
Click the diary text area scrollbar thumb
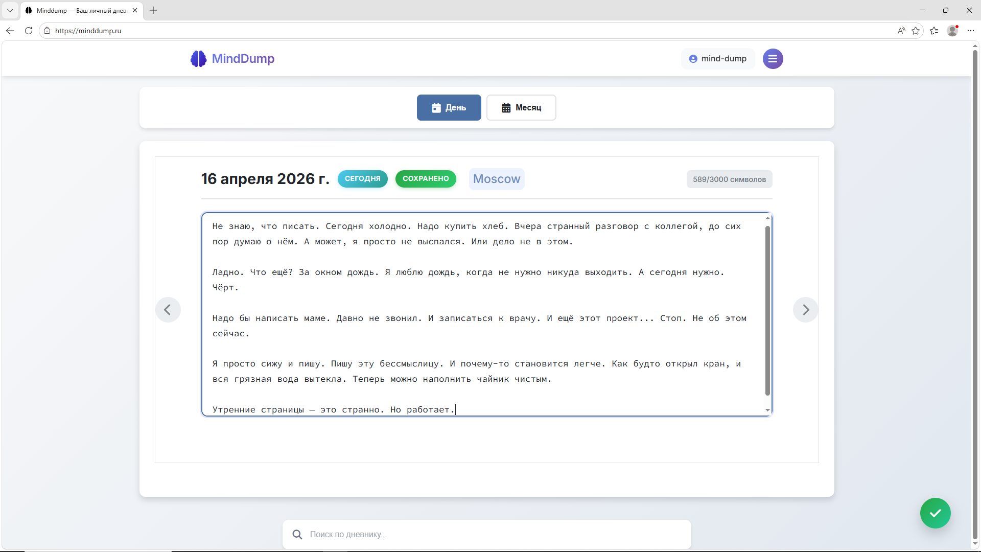[x=767, y=310]
